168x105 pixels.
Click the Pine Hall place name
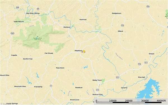point(141,77)
